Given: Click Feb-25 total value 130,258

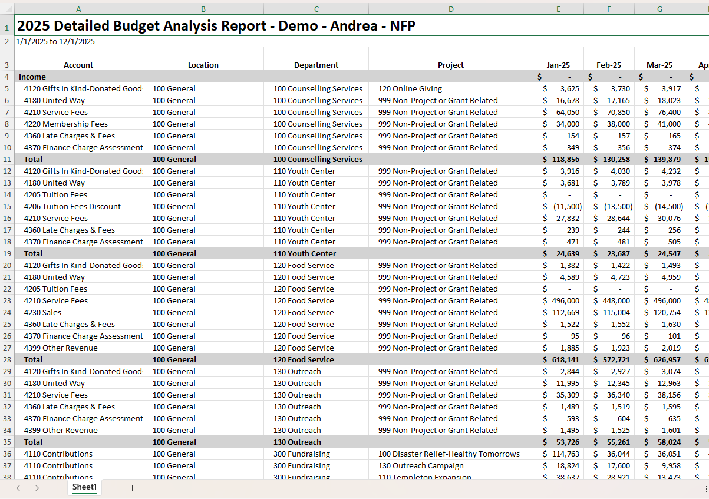Looking at the screenshot, I should pos(609,159).
